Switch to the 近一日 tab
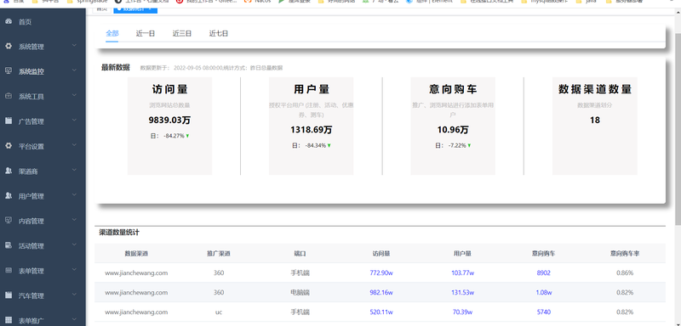 click(146, 33)
